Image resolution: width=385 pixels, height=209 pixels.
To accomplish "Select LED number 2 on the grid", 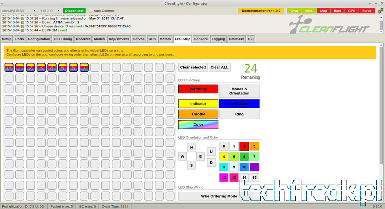I will (x=30, y=67).
